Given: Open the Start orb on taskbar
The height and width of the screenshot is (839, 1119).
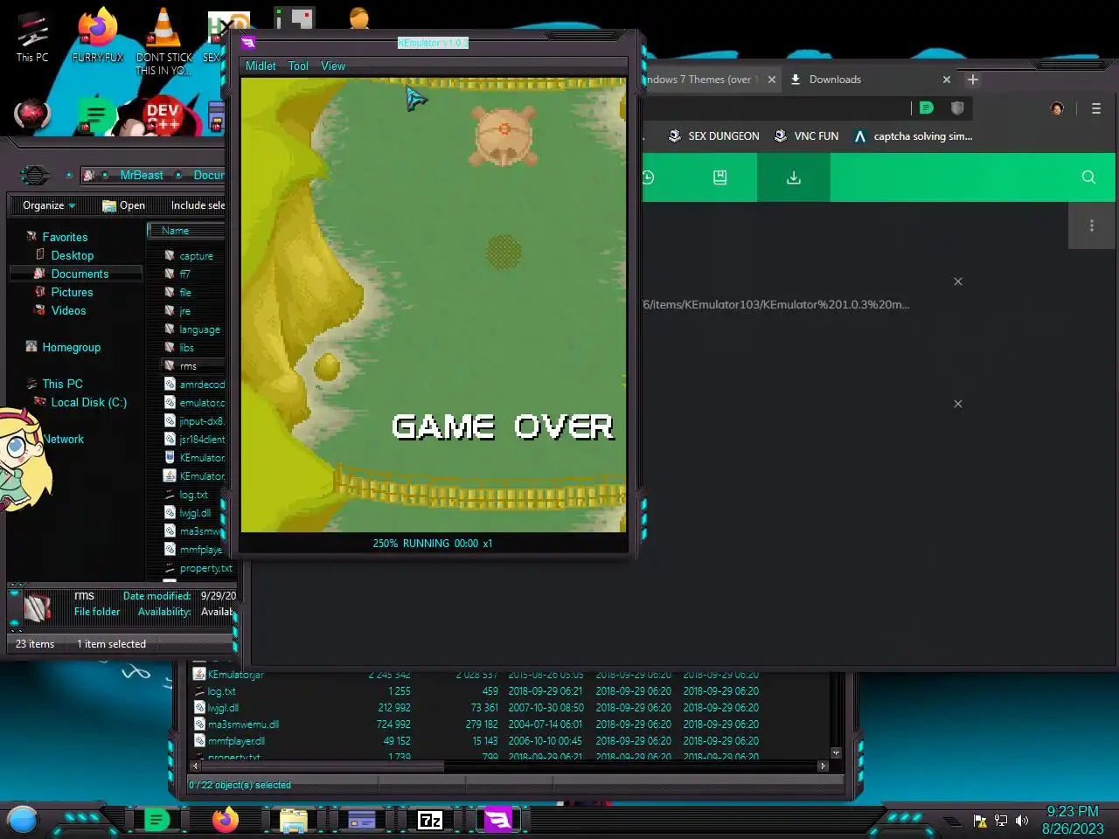Looking at the screenshot, I should tap(23, 820).
